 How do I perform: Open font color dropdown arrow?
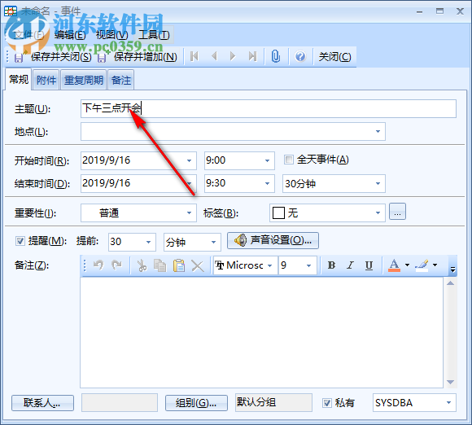[407, 265]
